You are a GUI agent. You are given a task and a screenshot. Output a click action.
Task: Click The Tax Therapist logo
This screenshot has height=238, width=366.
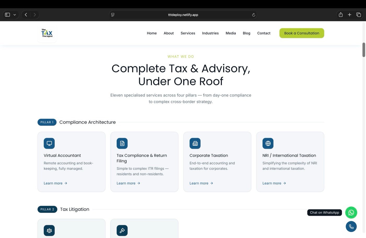click(x=47, y=33)
